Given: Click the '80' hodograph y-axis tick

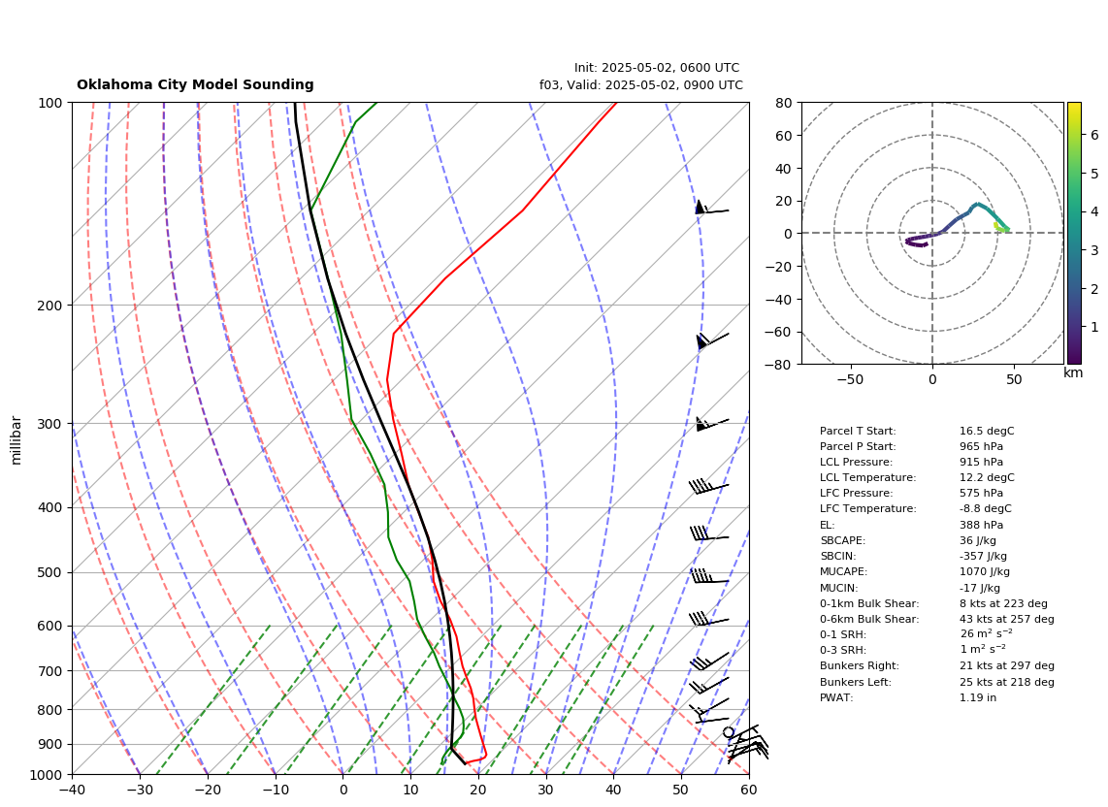Looking at the screenshot, I should click(784, 103).
